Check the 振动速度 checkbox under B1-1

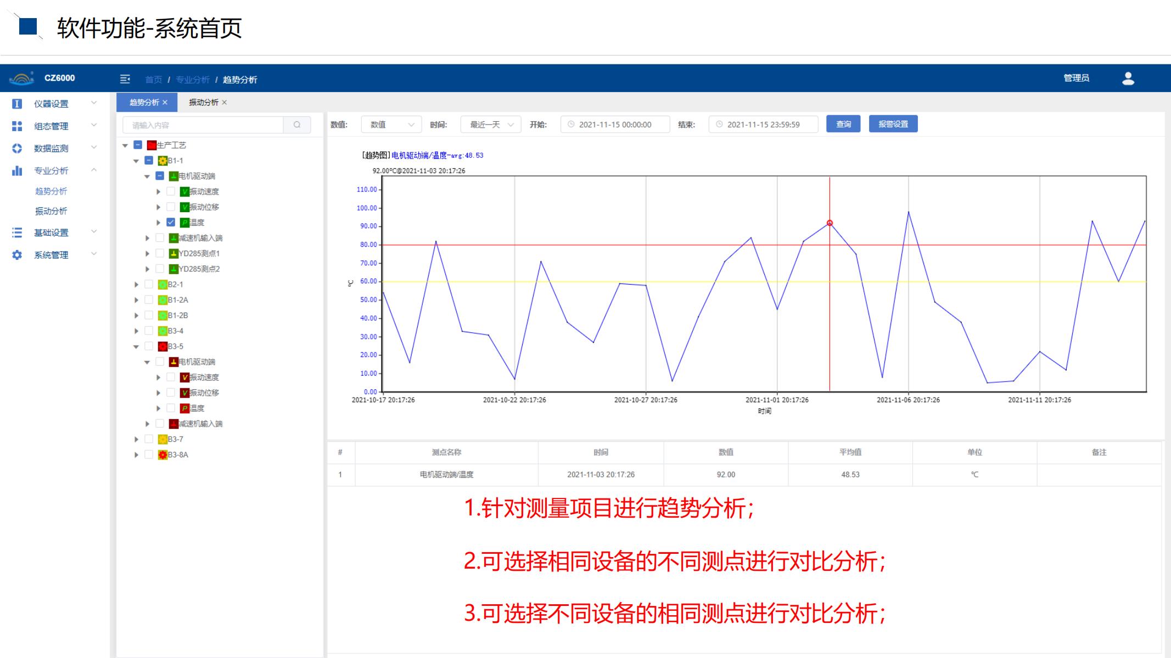click(170, 191)
